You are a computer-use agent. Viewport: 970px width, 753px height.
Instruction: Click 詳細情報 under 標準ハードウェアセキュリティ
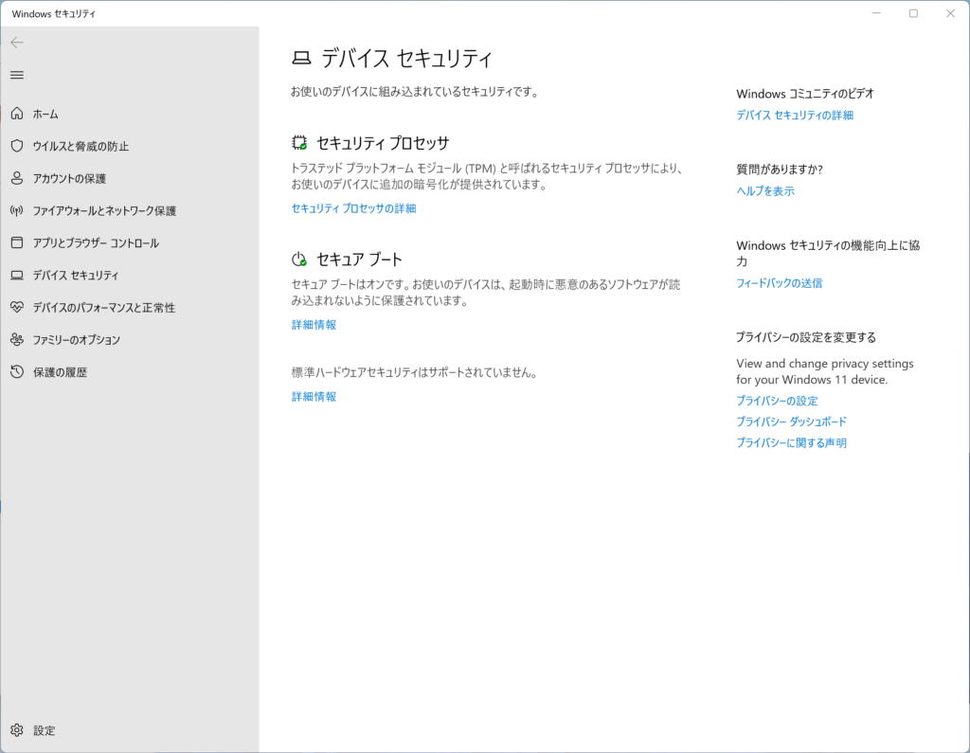pyautogui.click(x=314, y=397)
